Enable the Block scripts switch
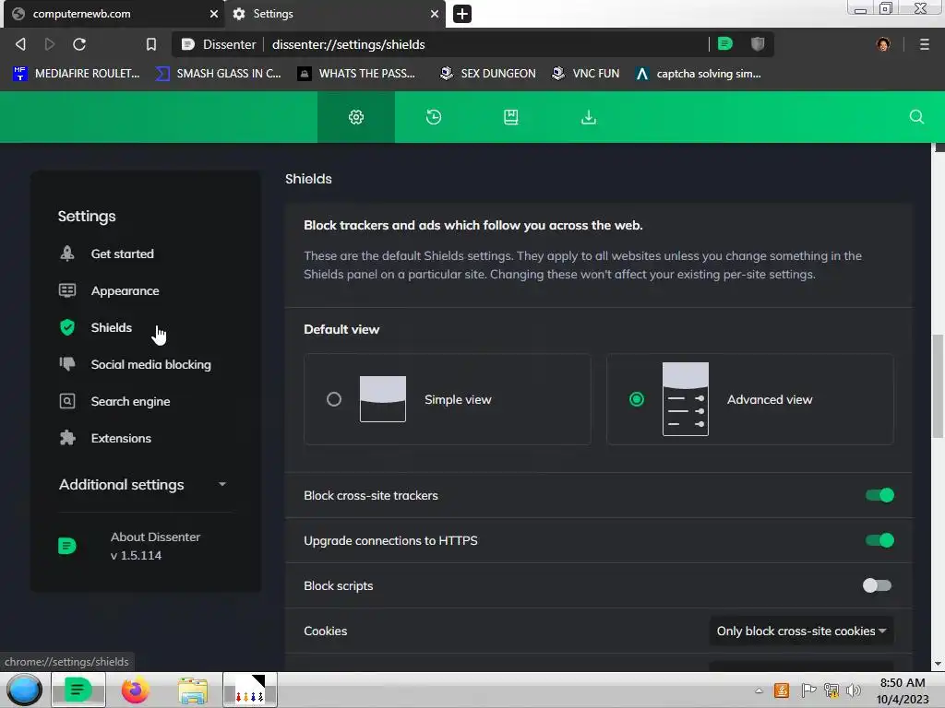Viewport: 945px width, 708px height. 877,585
